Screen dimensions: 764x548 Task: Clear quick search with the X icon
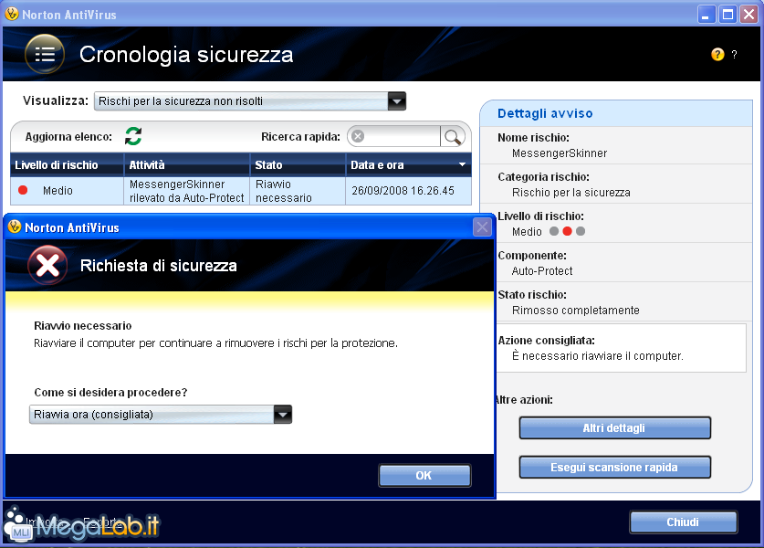click(x=358, y=136)
